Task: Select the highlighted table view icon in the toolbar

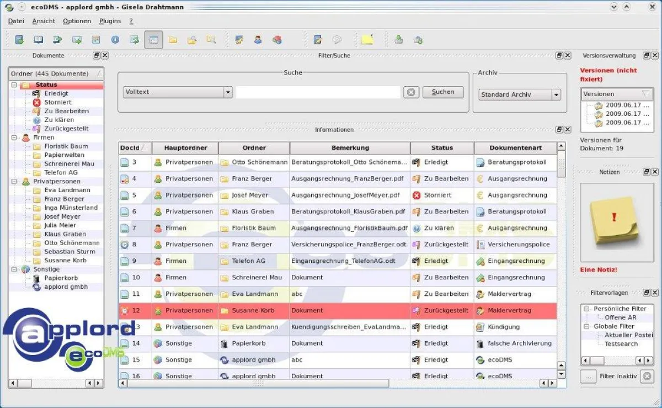Action: point(153,39)
